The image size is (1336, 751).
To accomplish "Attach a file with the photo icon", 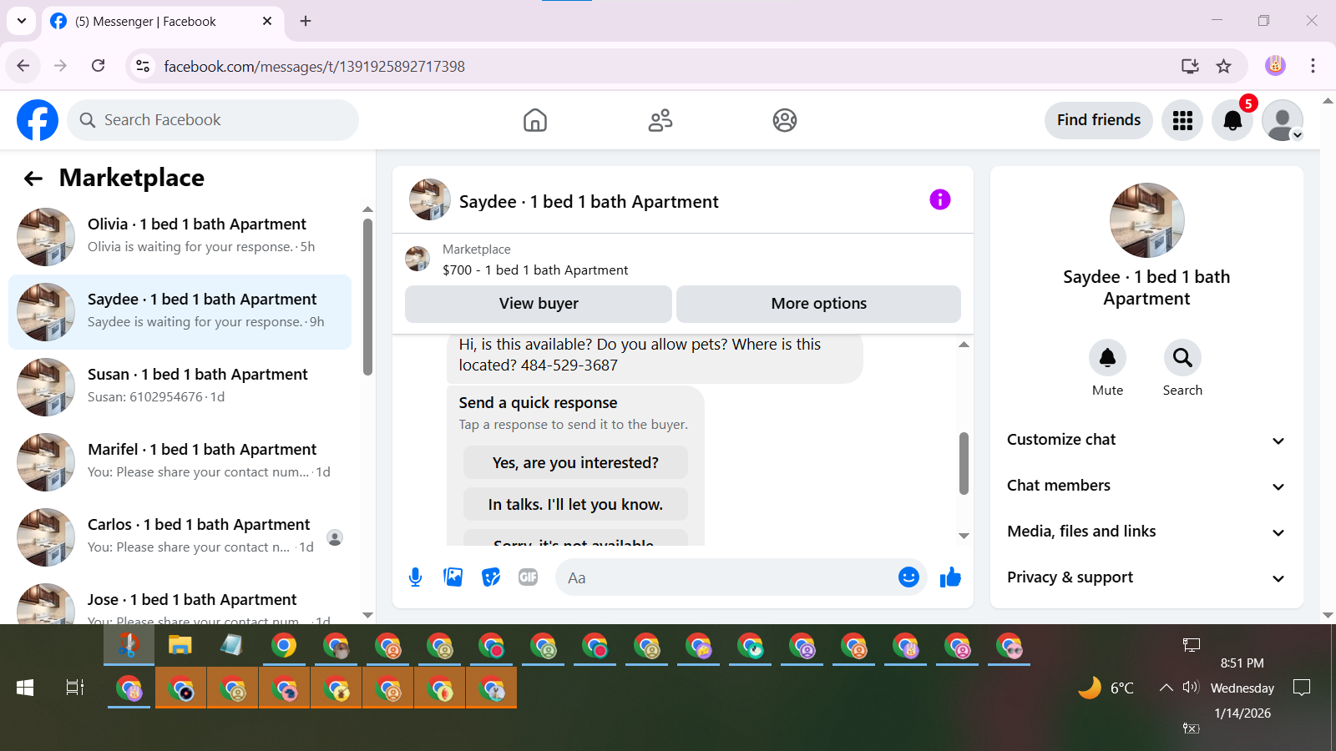I will [x=453, y=577].
